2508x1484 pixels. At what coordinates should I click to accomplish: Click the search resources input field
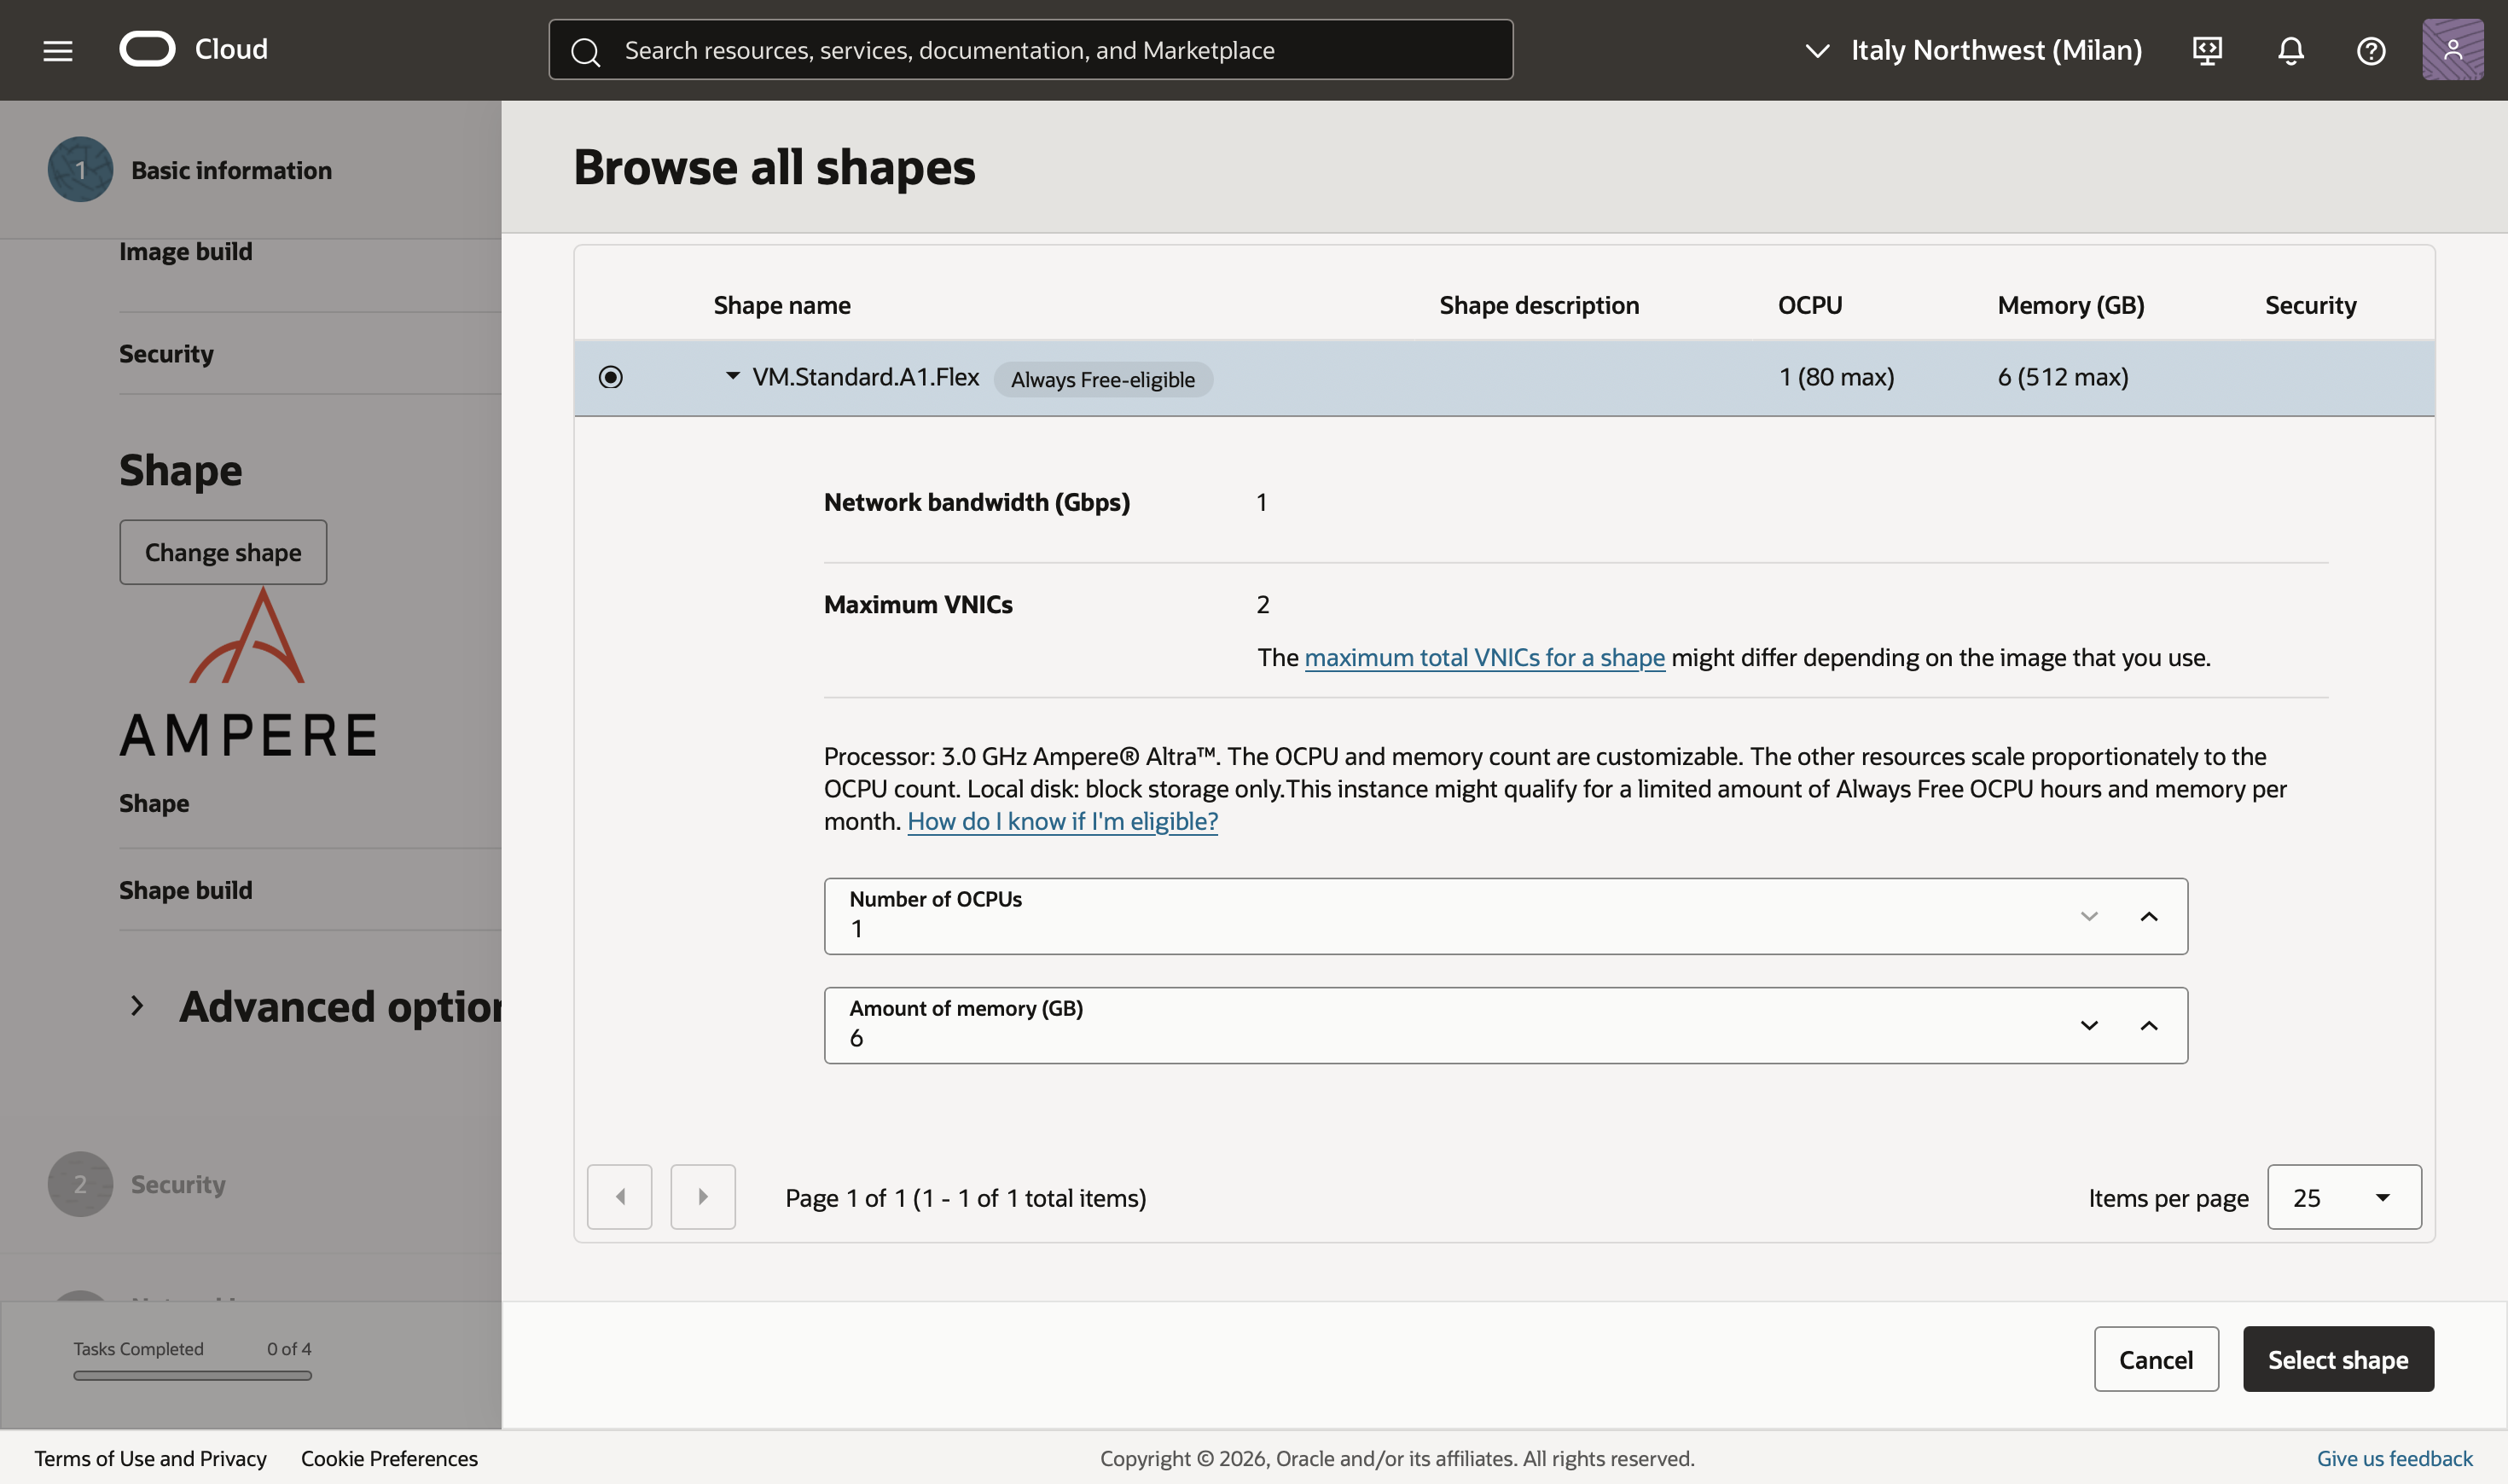tap(1030, 50)
